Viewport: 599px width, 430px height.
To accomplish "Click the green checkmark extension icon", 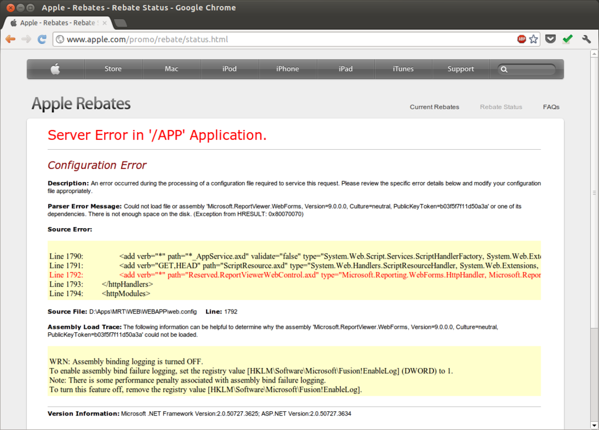I will pyautogui.click(x=567, y=39).
